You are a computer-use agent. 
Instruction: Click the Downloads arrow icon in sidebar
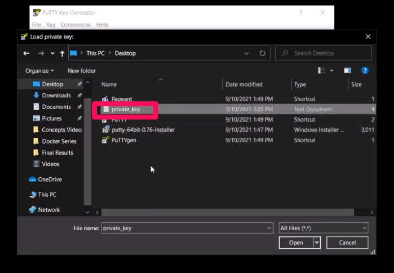tap(36, 95)
